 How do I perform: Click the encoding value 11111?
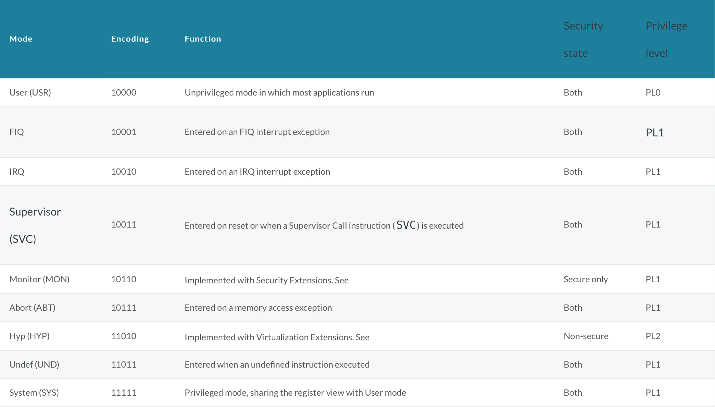[x=124, y=393]
